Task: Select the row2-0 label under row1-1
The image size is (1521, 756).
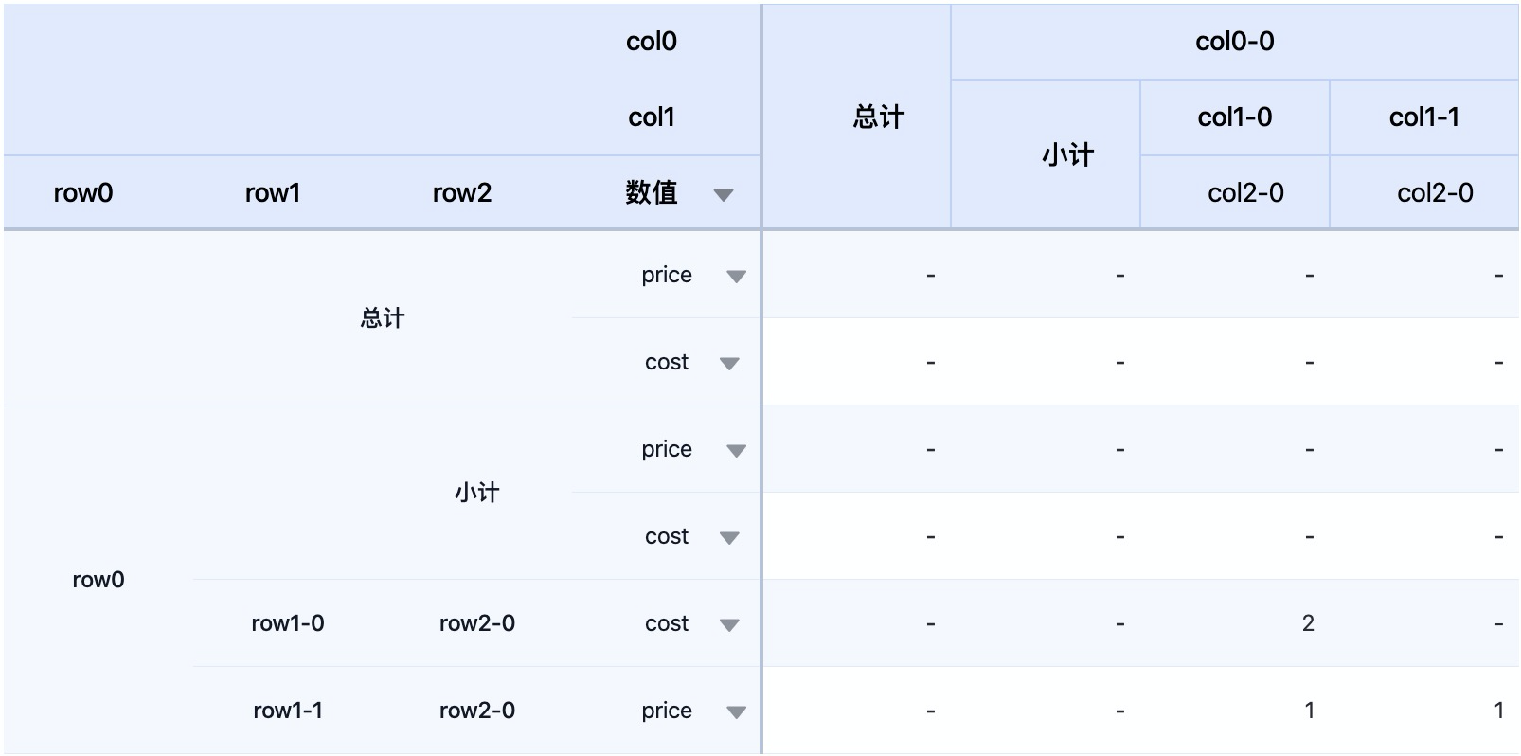Action: click(x=476, y=711)
